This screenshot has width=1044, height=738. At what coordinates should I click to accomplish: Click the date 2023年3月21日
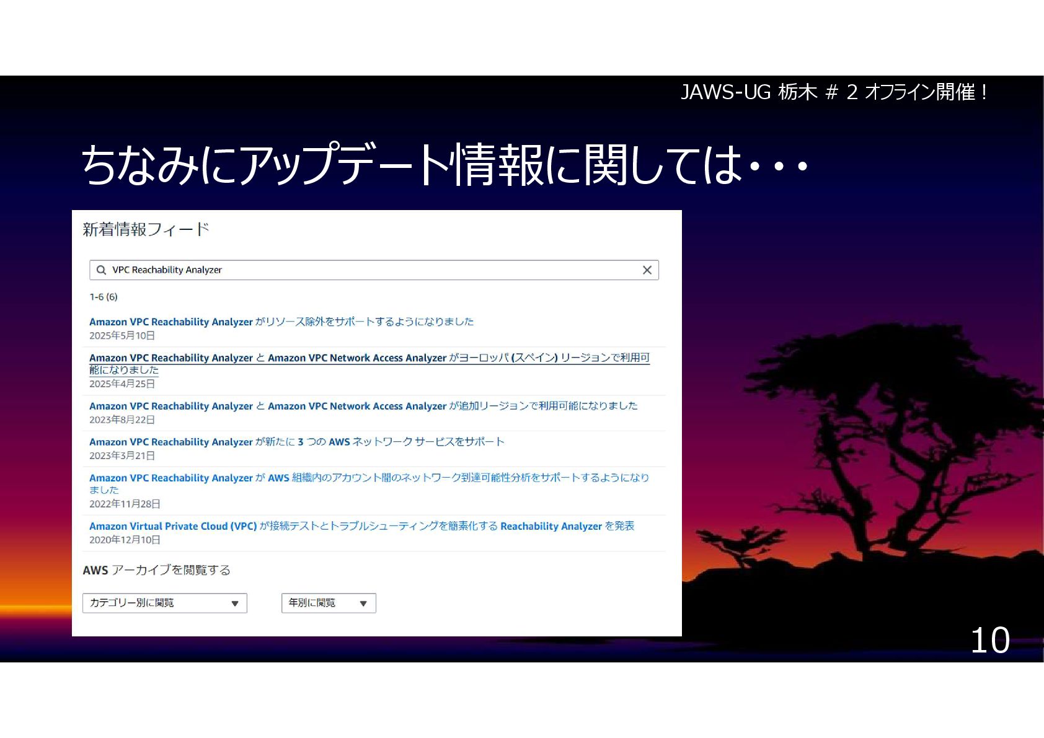(122, 456)
